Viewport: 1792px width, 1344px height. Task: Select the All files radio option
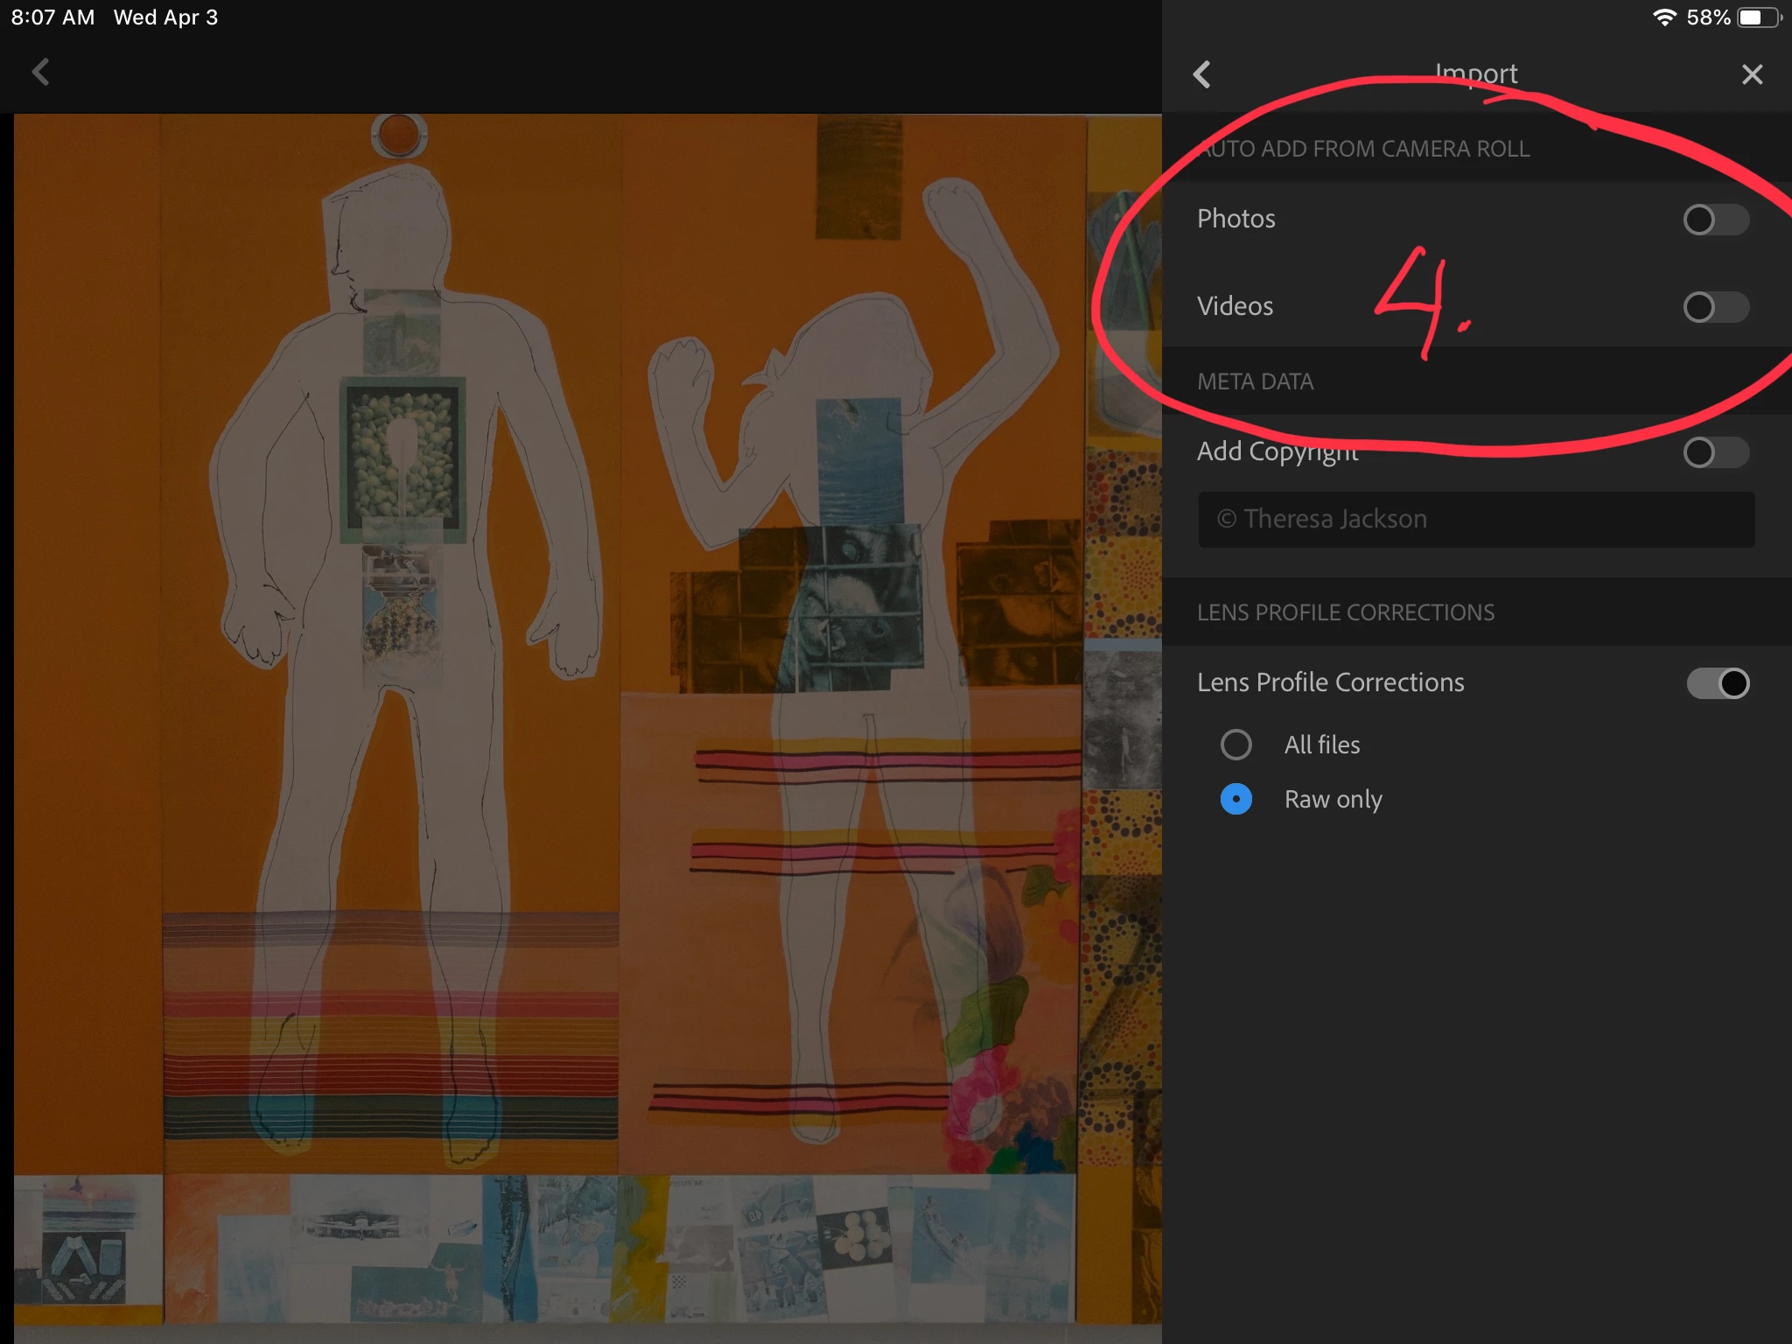click(x=1235, y=745)
